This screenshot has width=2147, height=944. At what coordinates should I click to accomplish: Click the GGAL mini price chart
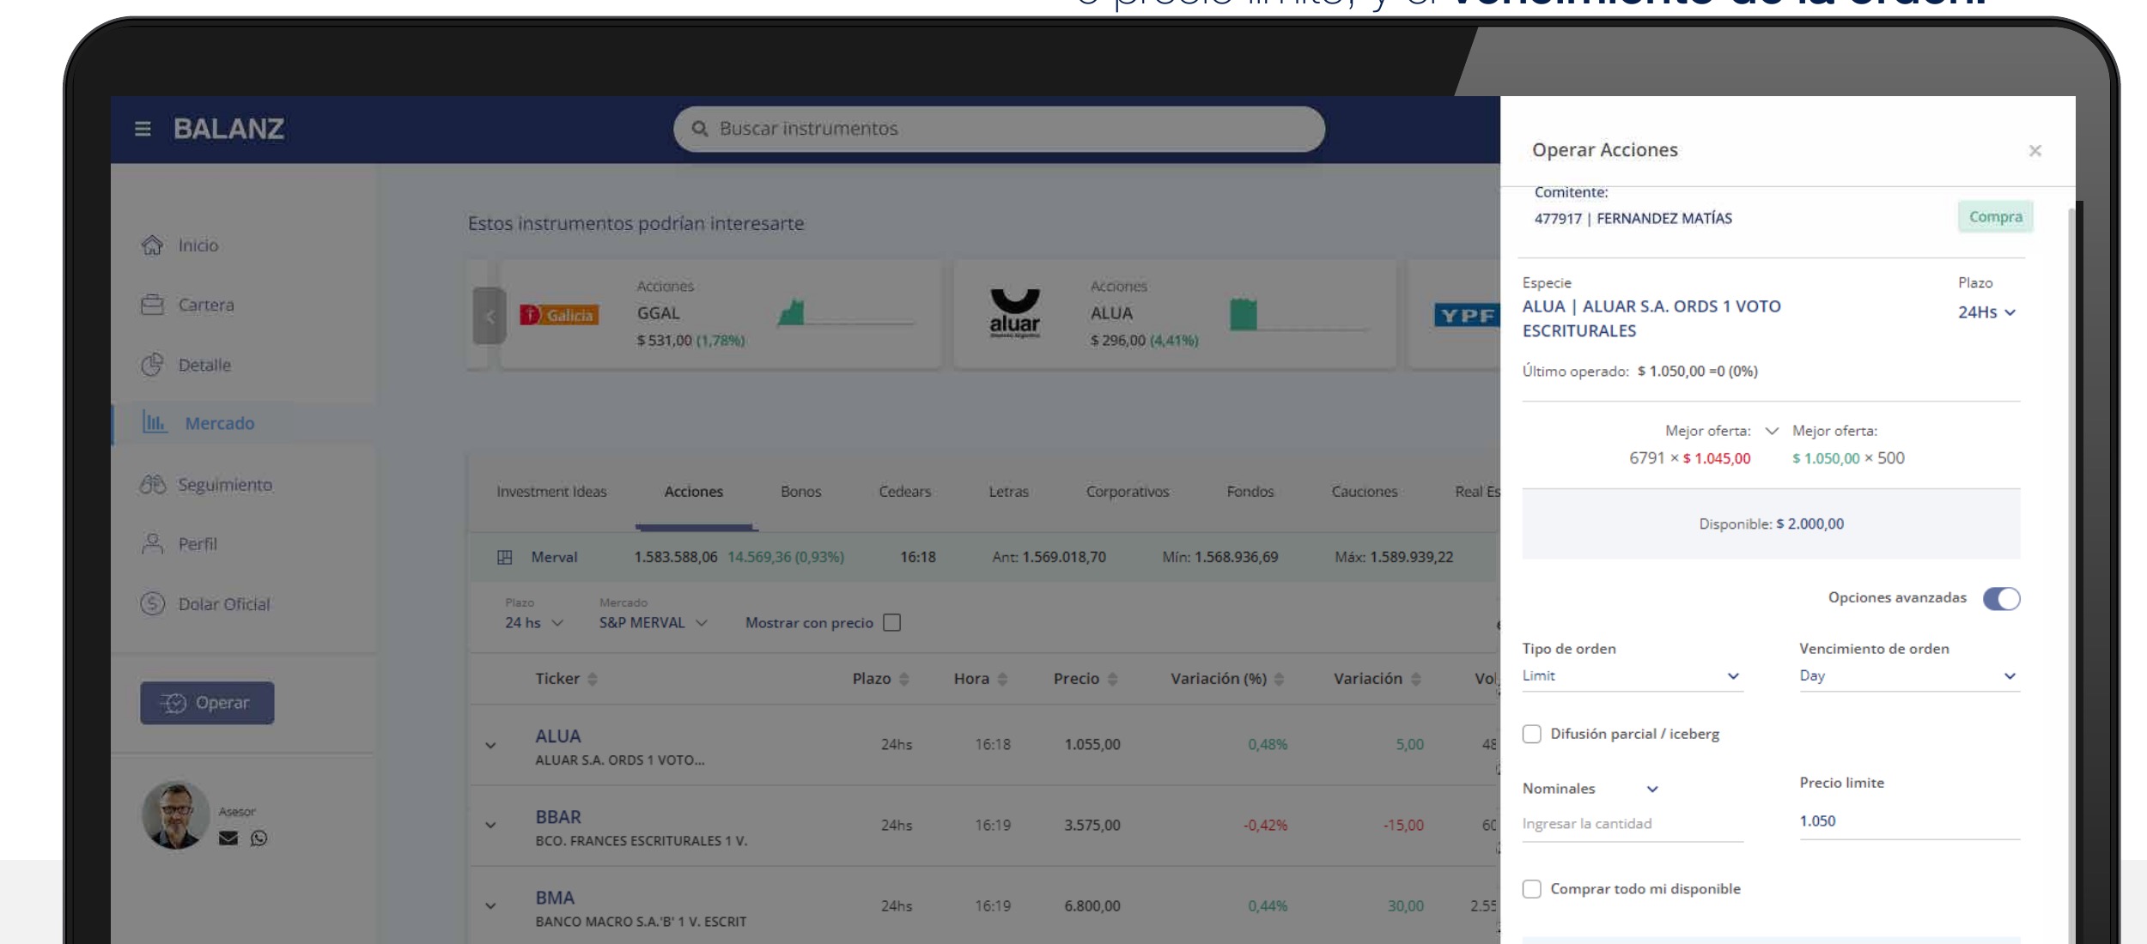846,313
